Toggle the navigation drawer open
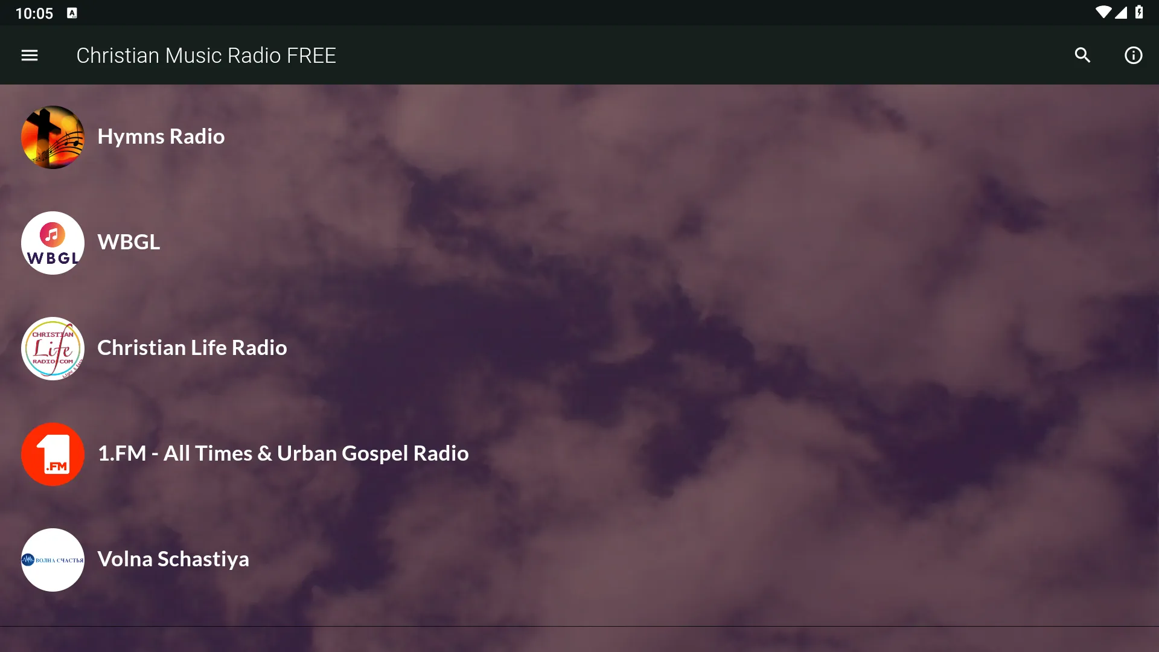The width and height of the screenshot is (1159, 652). point(28,55)
